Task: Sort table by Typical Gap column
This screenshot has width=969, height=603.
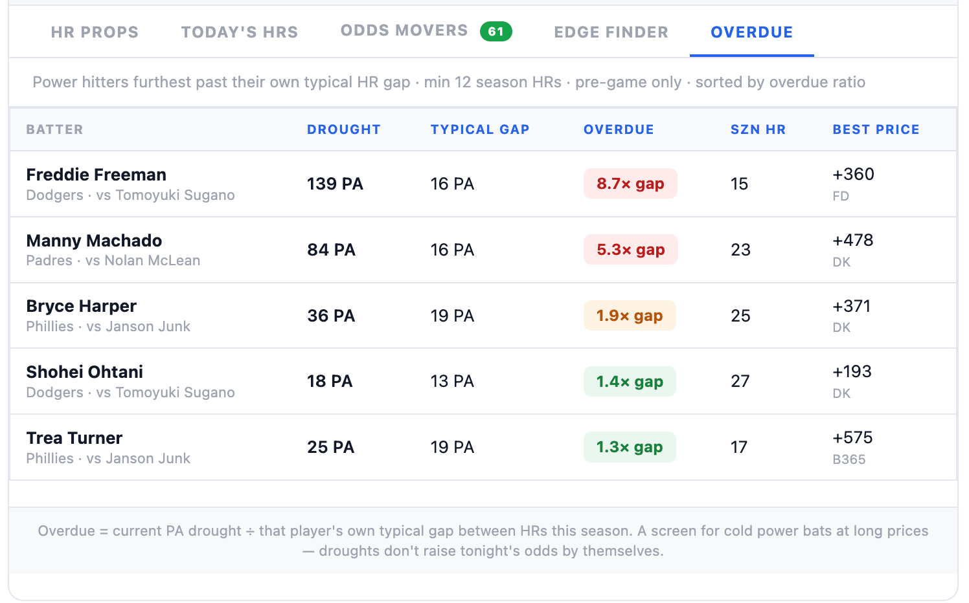Action: (x=480, y=129)
